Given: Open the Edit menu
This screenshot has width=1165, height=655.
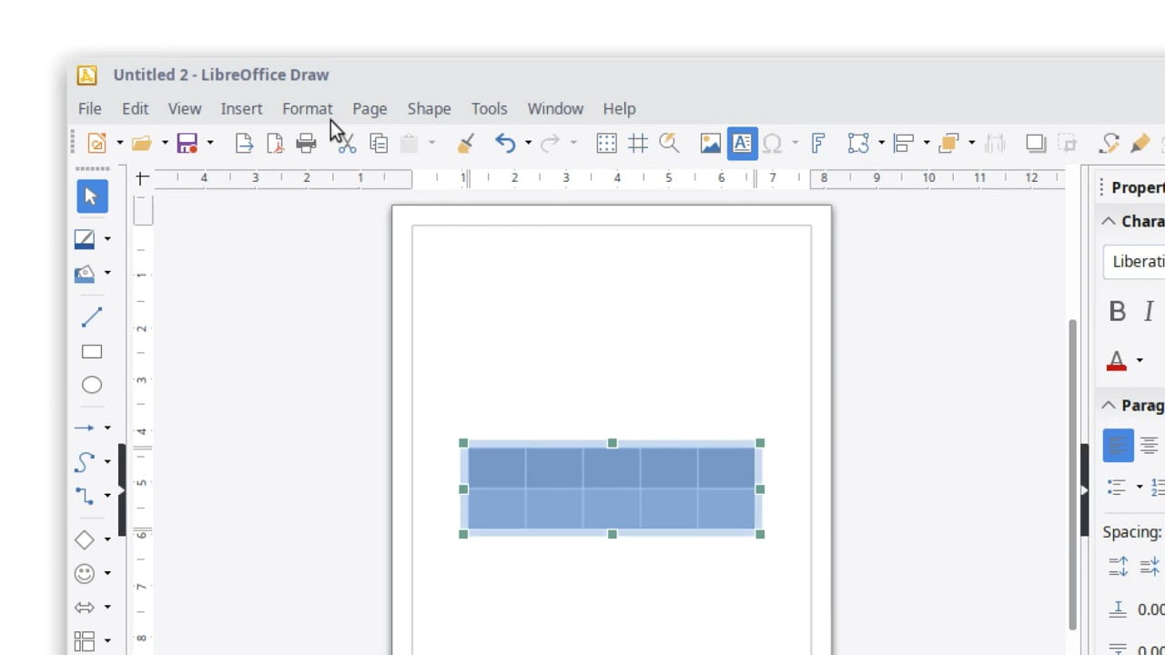Looking at the screenshot, I should point(135,108).
